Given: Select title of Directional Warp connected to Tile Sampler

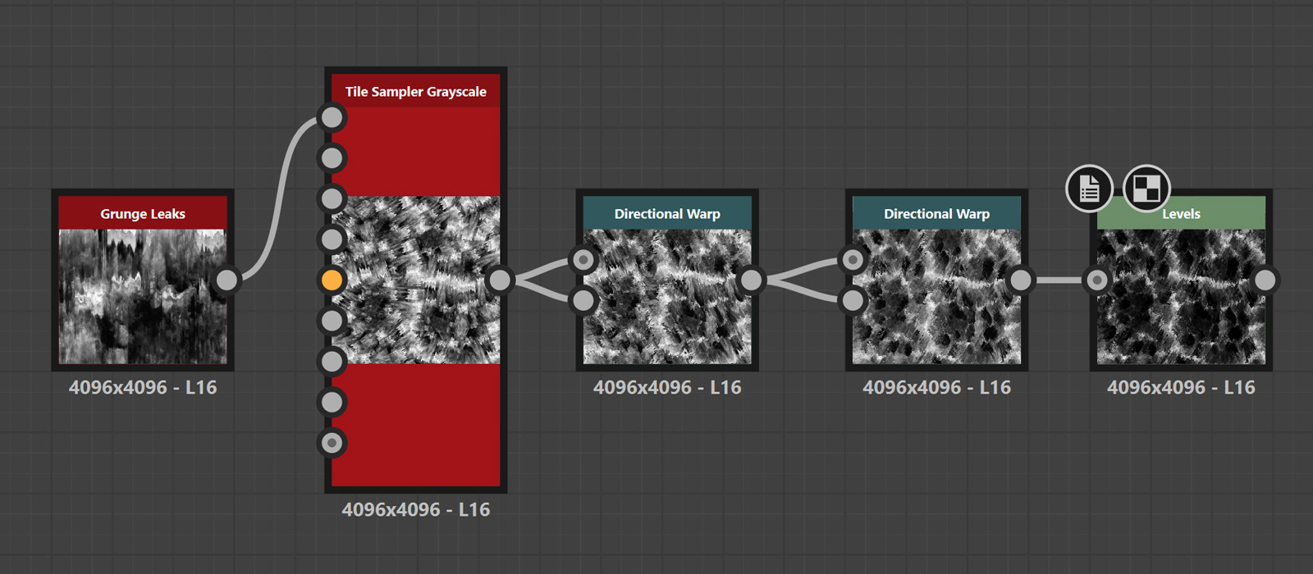Looking at the screenshot, I should click(667, 213).
